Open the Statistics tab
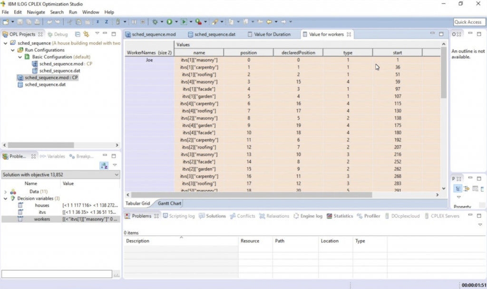This screenshot has height=289, width=487. point(340,216)
